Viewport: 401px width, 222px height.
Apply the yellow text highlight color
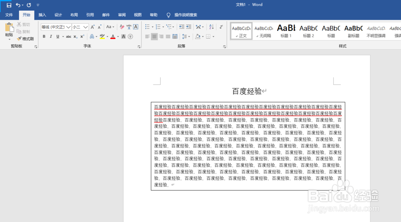tap(102, 36)
